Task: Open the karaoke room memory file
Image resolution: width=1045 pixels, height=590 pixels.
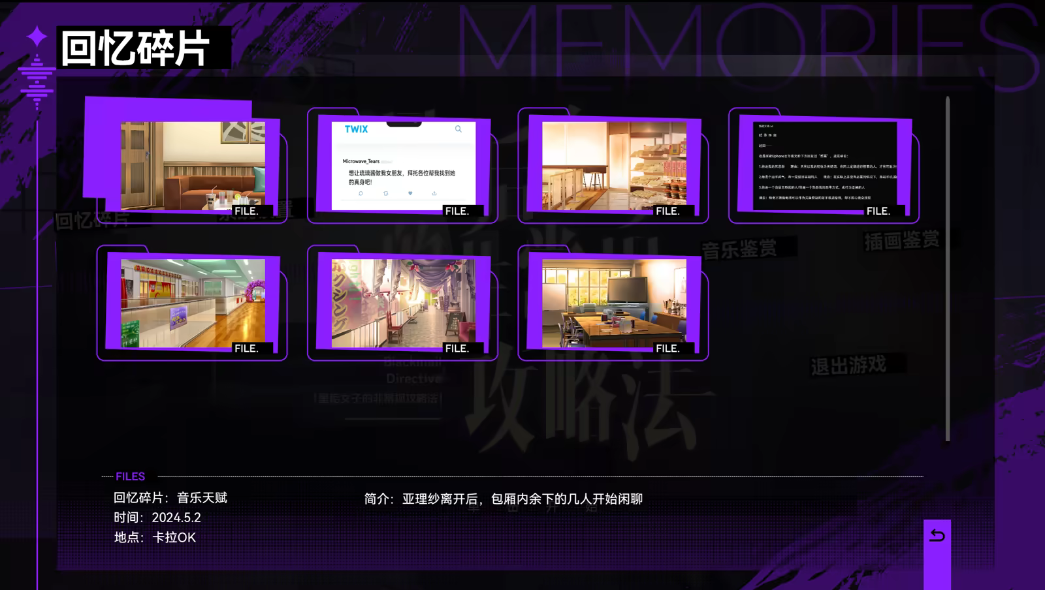Action: (193, 166)
